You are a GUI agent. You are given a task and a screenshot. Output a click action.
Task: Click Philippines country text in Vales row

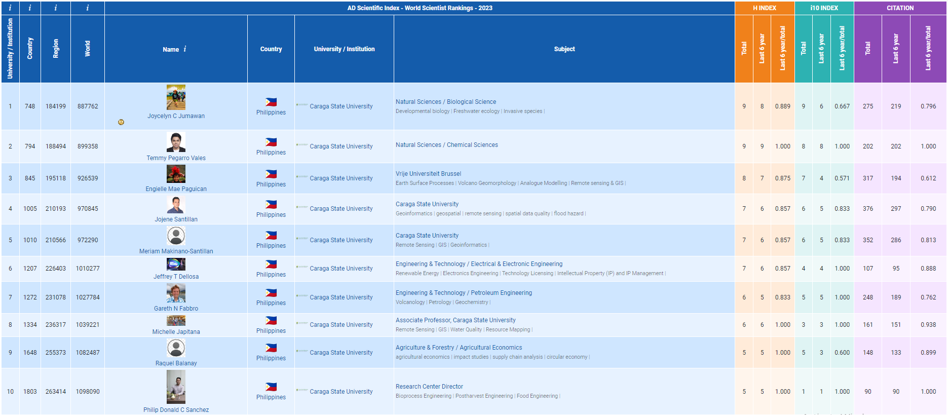[x=271, y=153]
